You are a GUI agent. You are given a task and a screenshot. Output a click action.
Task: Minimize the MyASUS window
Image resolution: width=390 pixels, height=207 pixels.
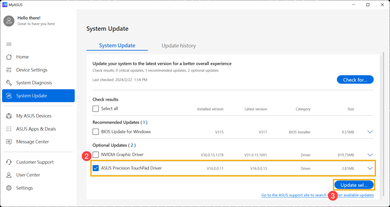coord(353,5)
